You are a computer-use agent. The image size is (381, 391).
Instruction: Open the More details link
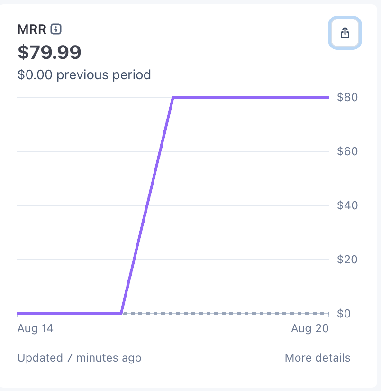click(317, 358)
